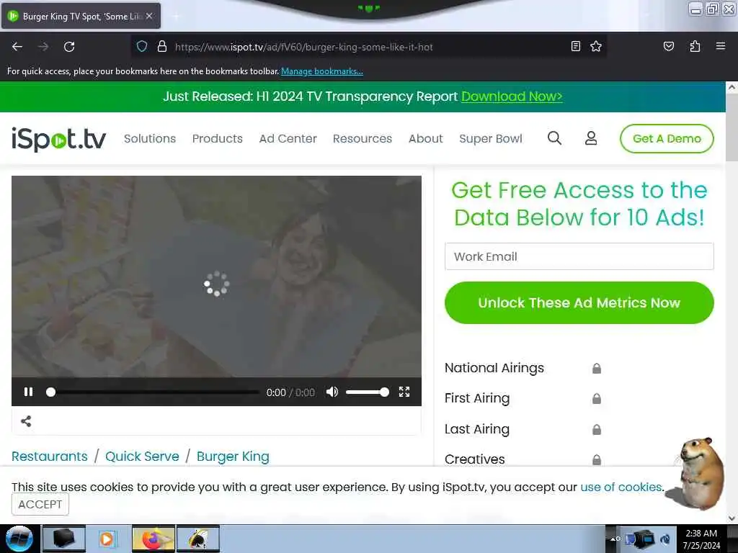Click the lock icon beside National Airings
The height and width of the screenshot is (553, 738).
[x=596, y=368]
